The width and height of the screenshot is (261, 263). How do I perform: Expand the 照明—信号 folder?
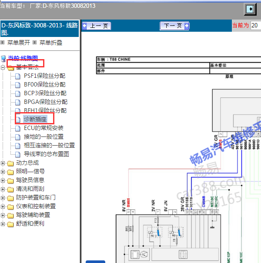(3, 172)
